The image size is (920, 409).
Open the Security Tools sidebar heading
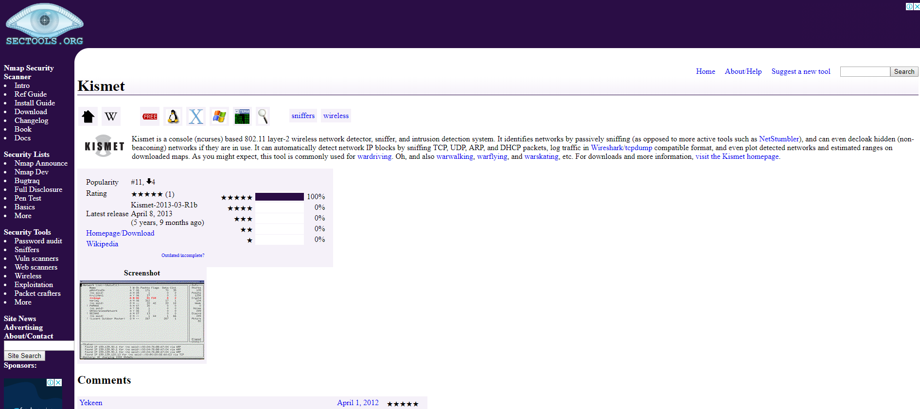coord(27,232)
